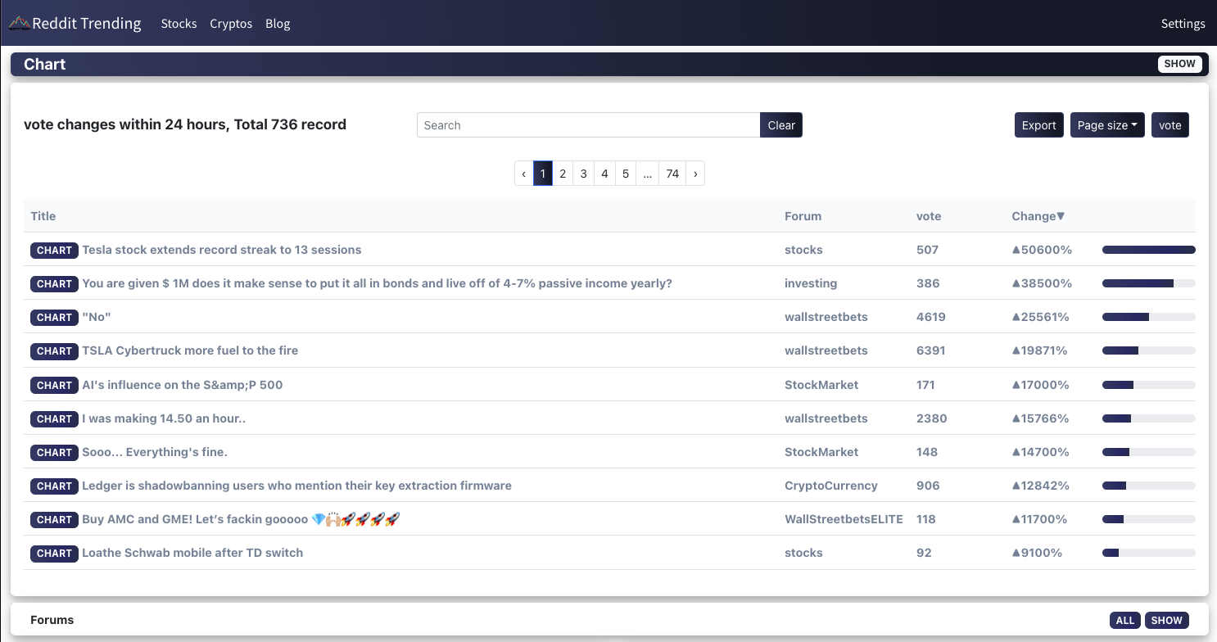Viewport: 1217px width, 642px height.
Task: Open chart for TSLA Cybertruck post
Action: 55,350
